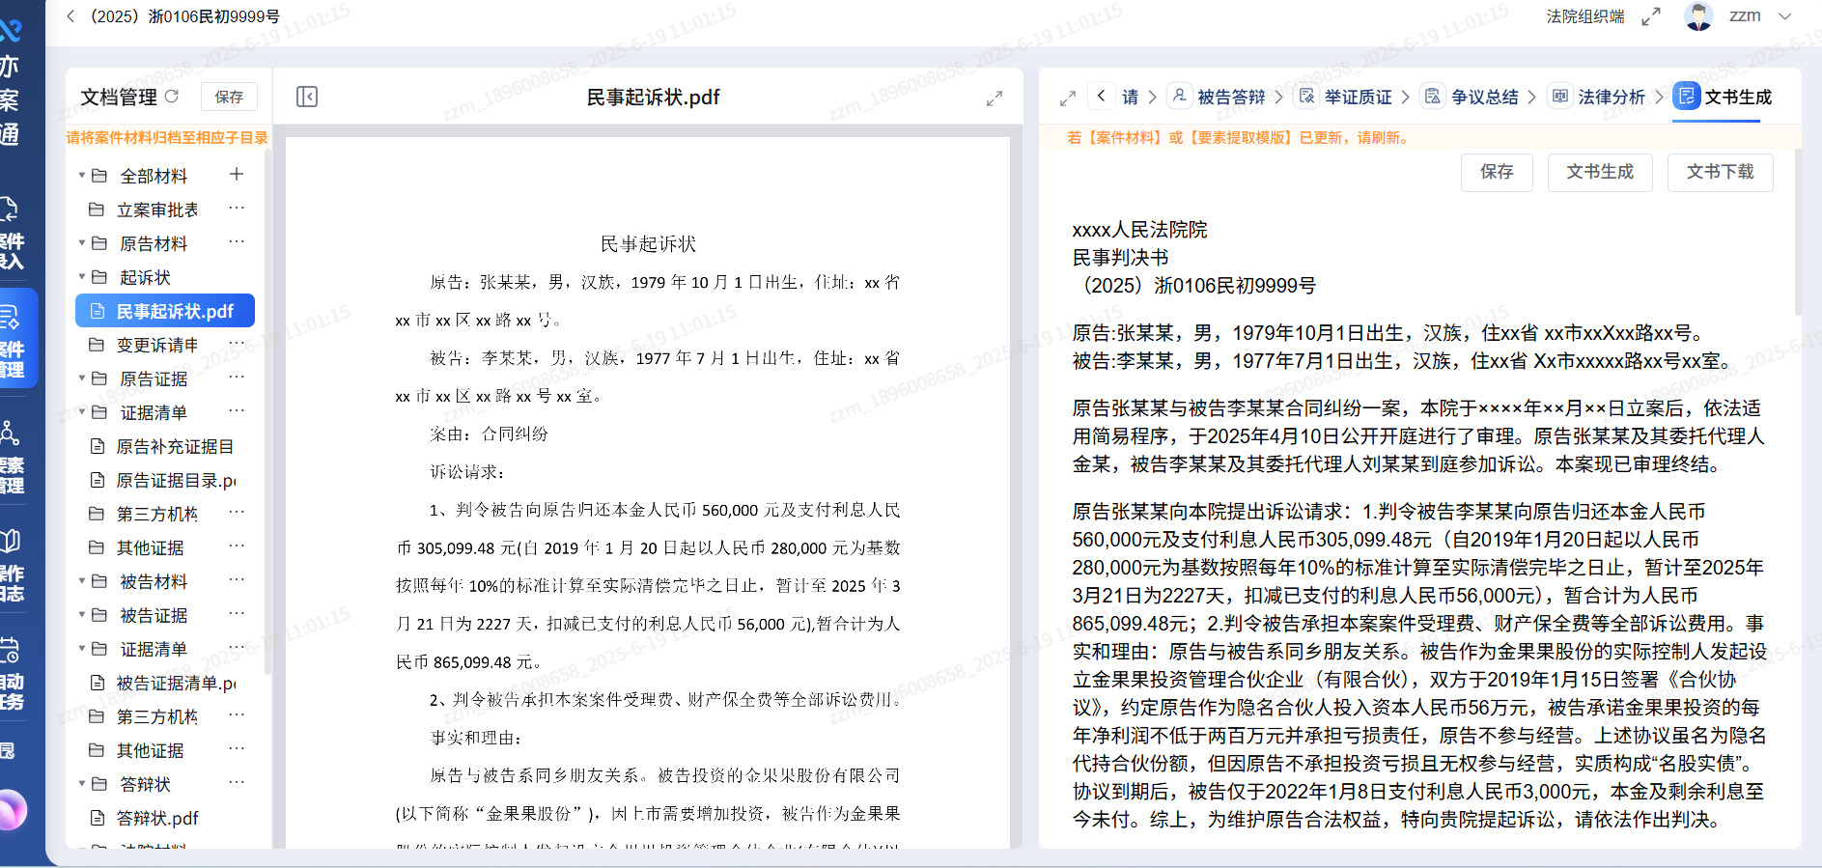Image resolution: width=1822 pixels, height=868 pixels.
Task: Collapse the 起诉状 folder arrow
Action: 82,277
